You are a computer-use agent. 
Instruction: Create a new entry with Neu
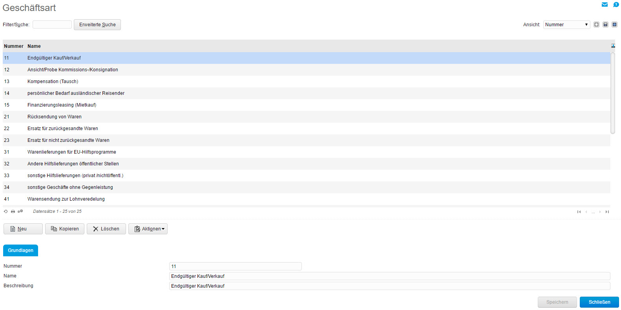(23, 229)
